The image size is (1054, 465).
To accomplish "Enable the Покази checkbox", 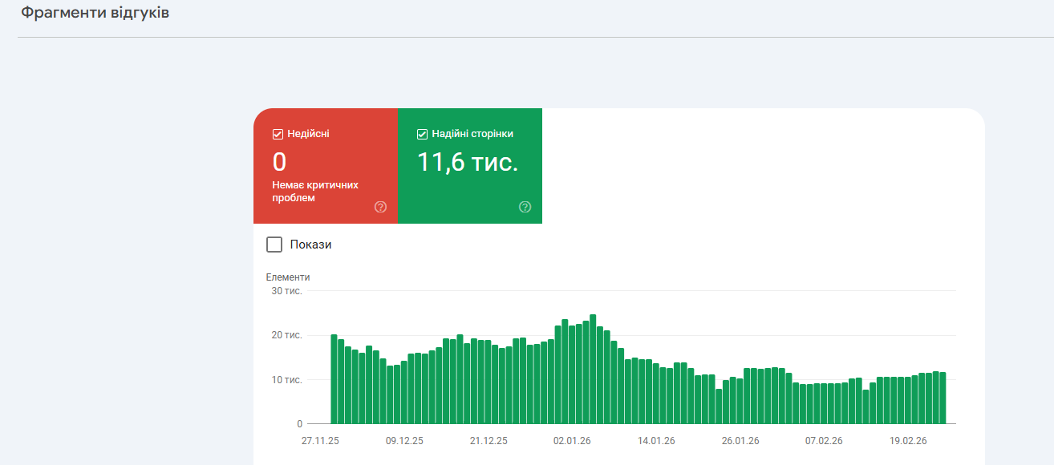I will coord(274,245).
